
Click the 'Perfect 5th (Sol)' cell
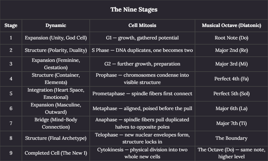click(231, 93)
